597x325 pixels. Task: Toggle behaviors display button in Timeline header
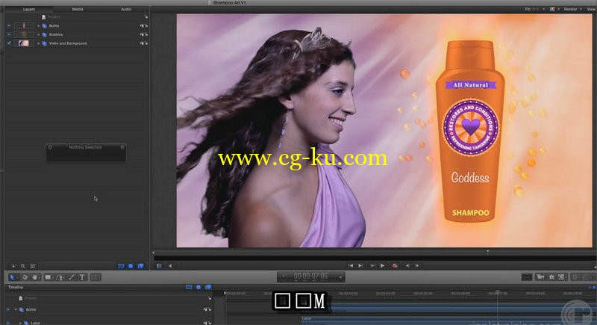point(199,287)
